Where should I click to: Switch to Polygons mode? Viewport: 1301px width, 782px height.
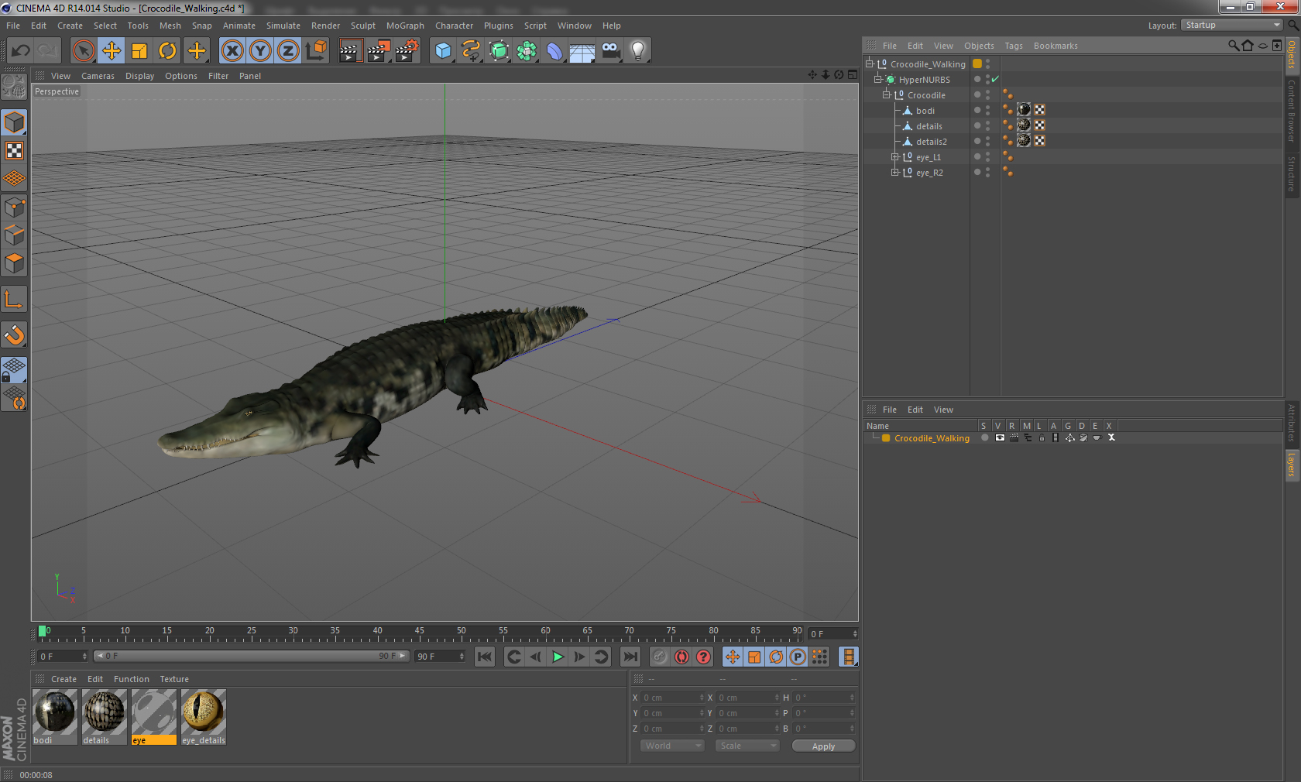[14, 263]
